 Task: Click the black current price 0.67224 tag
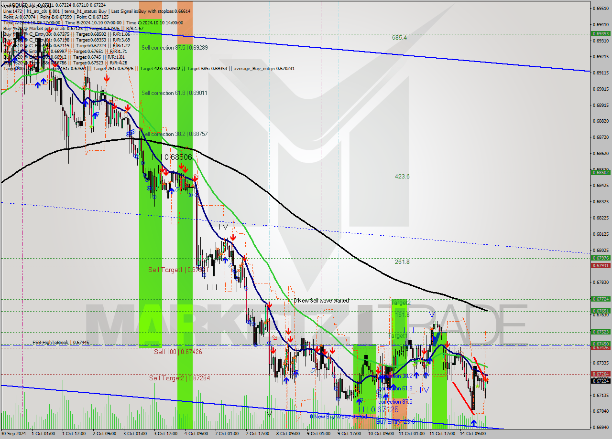pyautogui.click(x=601, y=381)
